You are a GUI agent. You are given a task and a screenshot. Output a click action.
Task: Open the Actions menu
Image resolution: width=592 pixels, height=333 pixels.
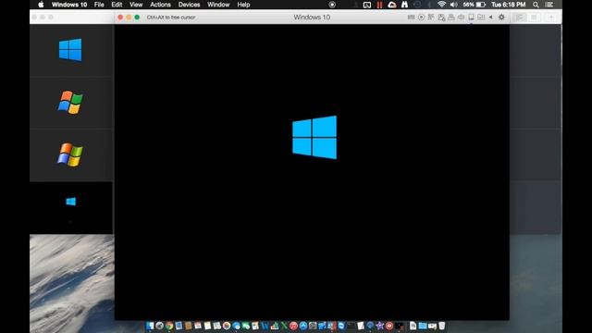pos(160,5)
